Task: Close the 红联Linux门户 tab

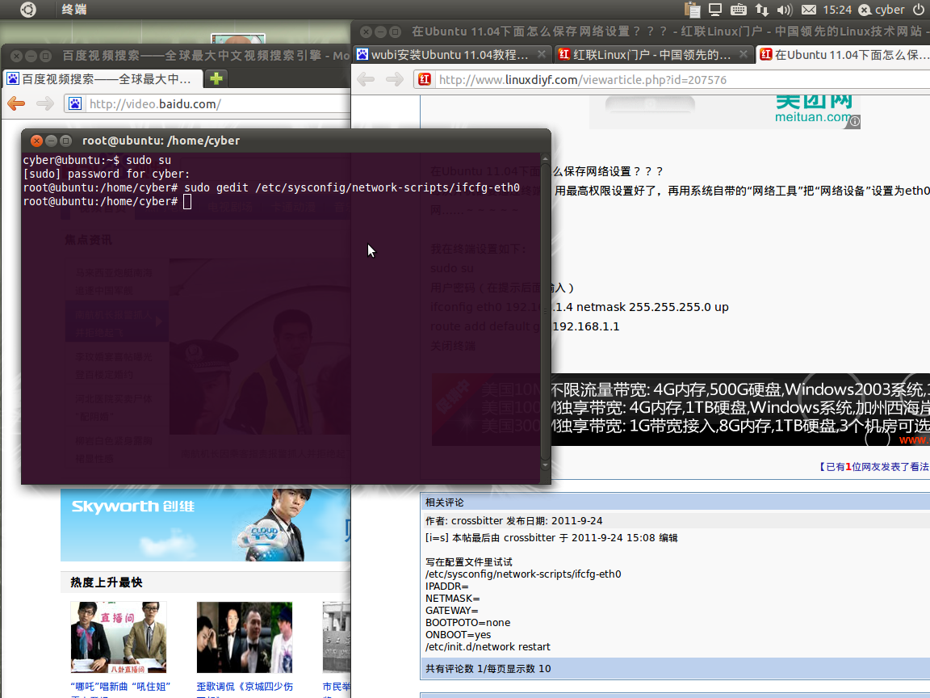Action: (744, 54)
